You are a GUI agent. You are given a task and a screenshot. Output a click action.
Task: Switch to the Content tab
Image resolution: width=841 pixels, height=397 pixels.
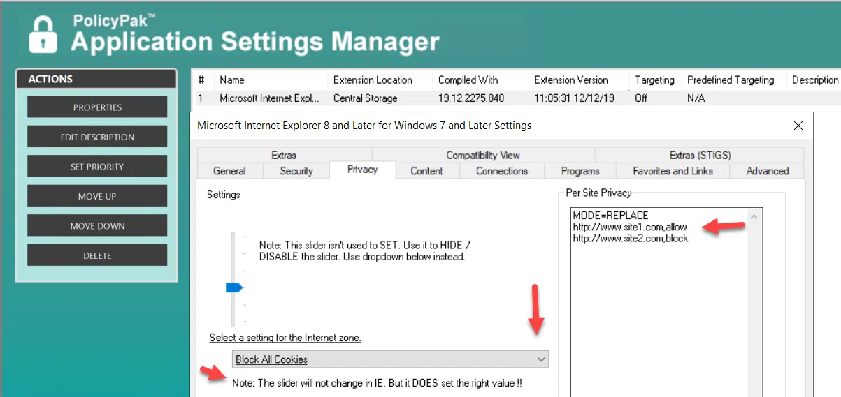point(426,171)
